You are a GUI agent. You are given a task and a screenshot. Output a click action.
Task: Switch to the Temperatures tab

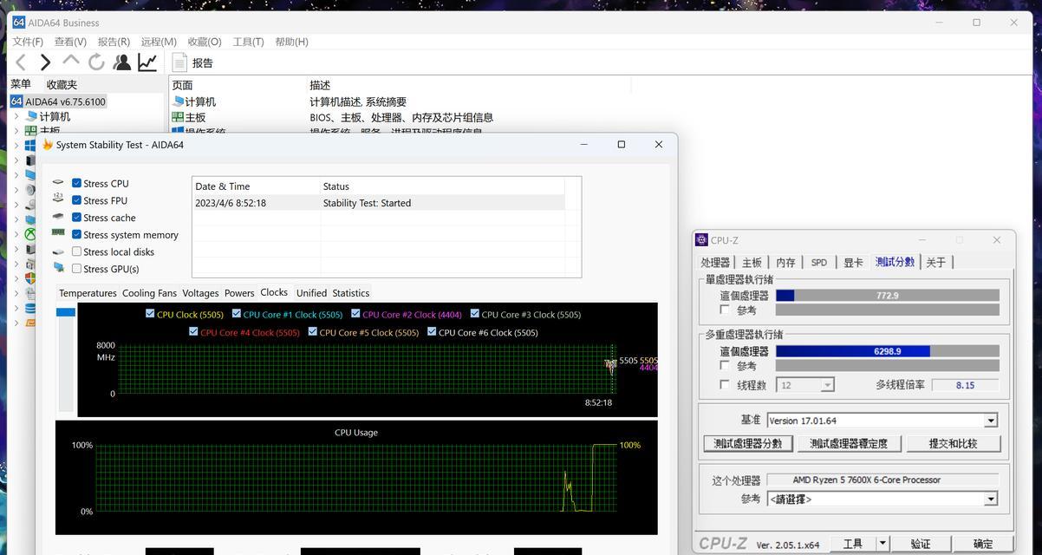[x=88, y=293]
